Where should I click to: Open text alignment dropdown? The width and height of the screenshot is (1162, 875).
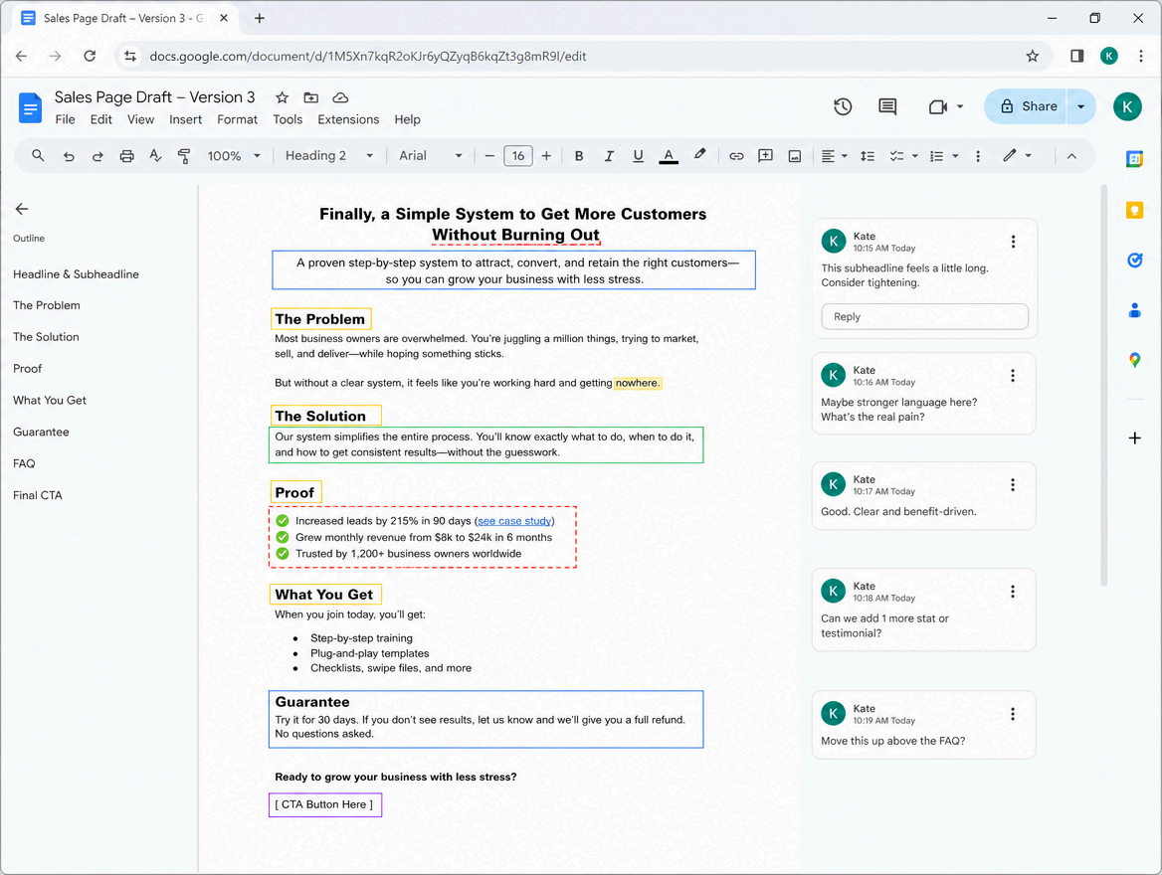(834, 155)
